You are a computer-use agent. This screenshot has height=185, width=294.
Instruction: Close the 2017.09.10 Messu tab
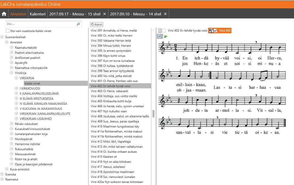165,14
